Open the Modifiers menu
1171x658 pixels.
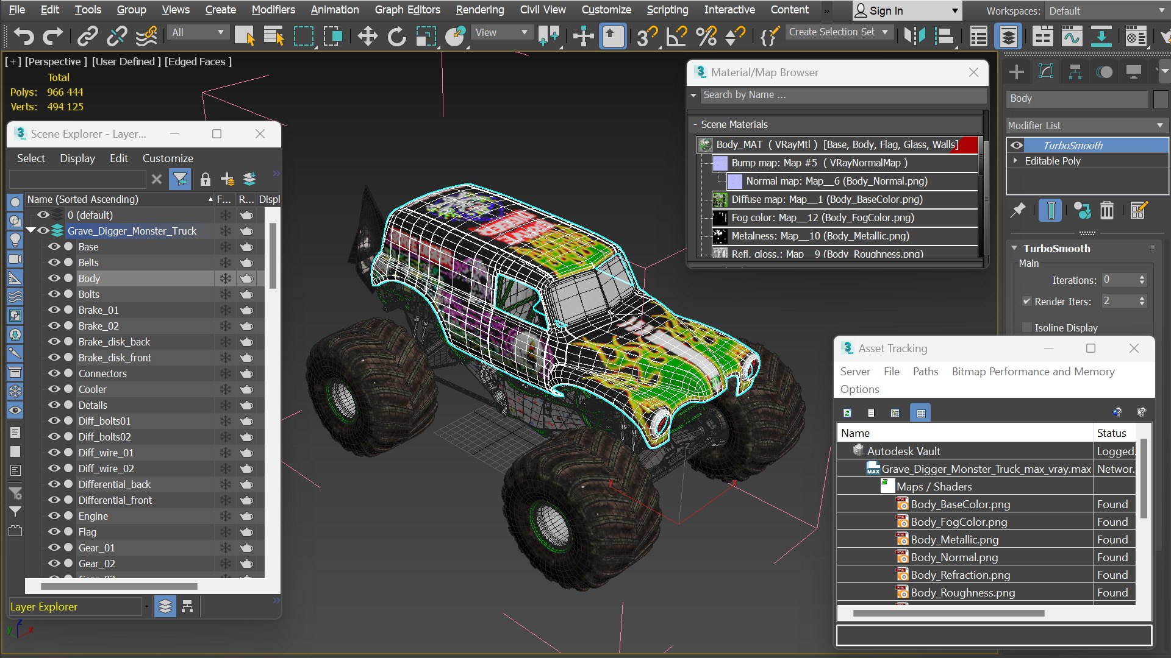pos(273,10)
